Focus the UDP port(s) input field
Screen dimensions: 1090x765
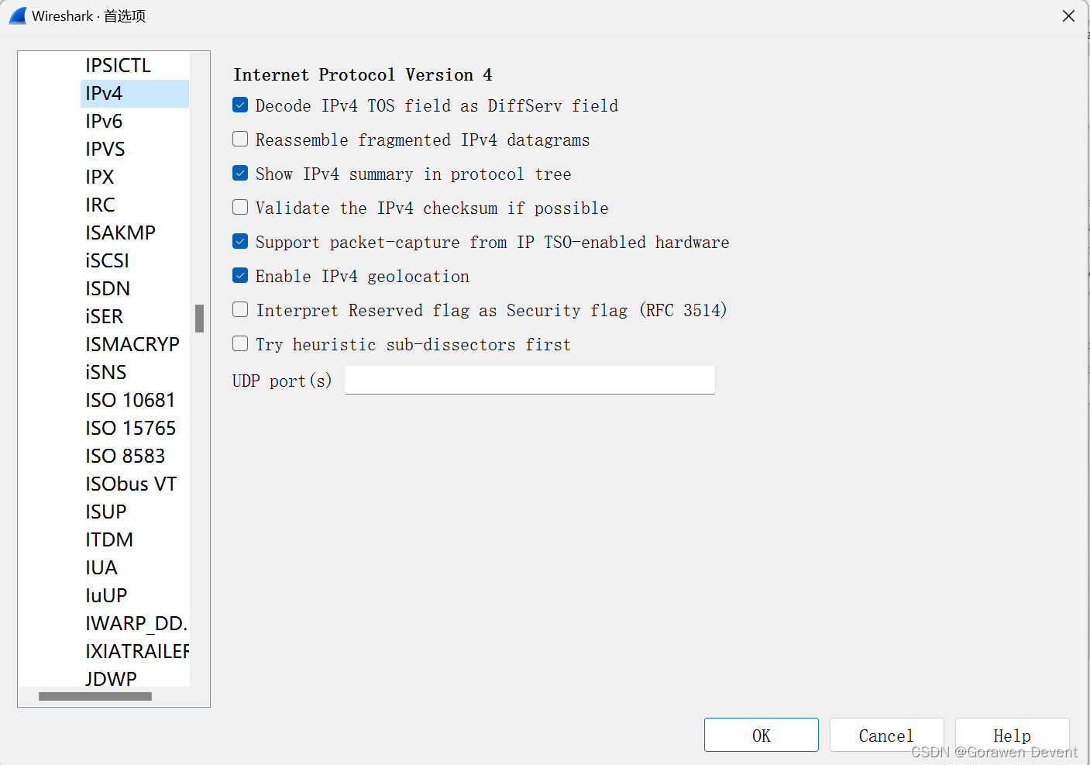pos(529,380)
